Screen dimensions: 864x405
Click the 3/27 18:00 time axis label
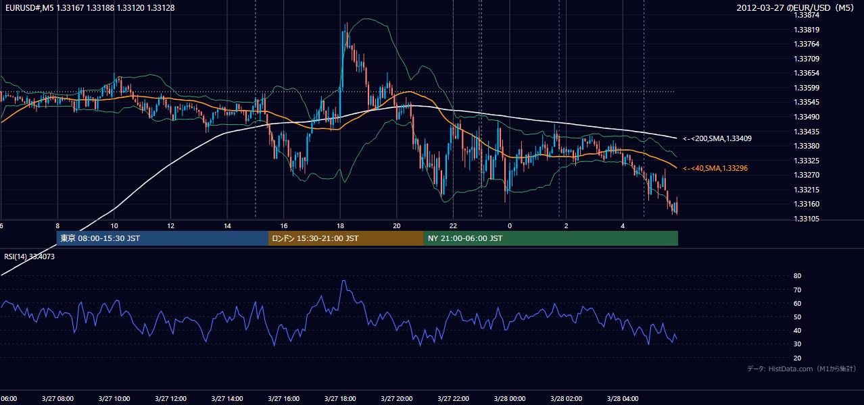pyautogui.click(x=340, y=399)
